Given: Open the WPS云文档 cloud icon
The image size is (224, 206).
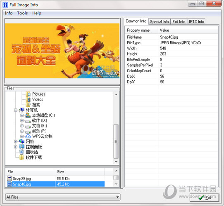Looking at the screenshot, I should click(x=28, y=136).
